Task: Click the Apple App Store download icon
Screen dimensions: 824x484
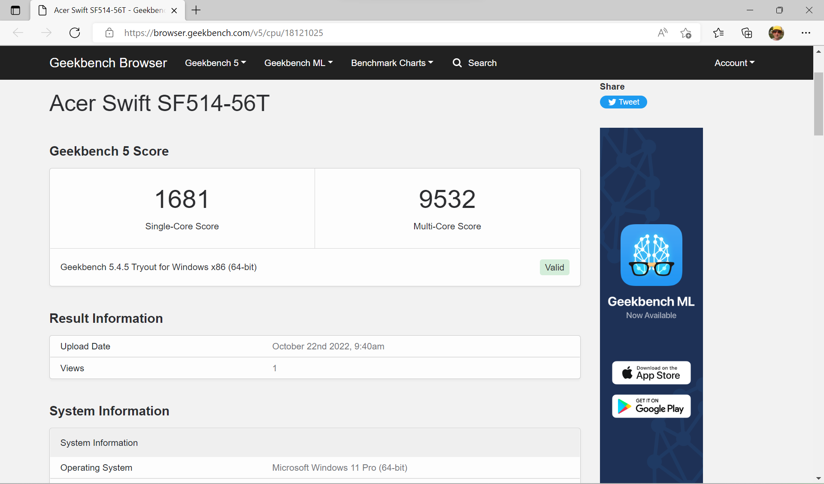Action: tap(651, 372)
